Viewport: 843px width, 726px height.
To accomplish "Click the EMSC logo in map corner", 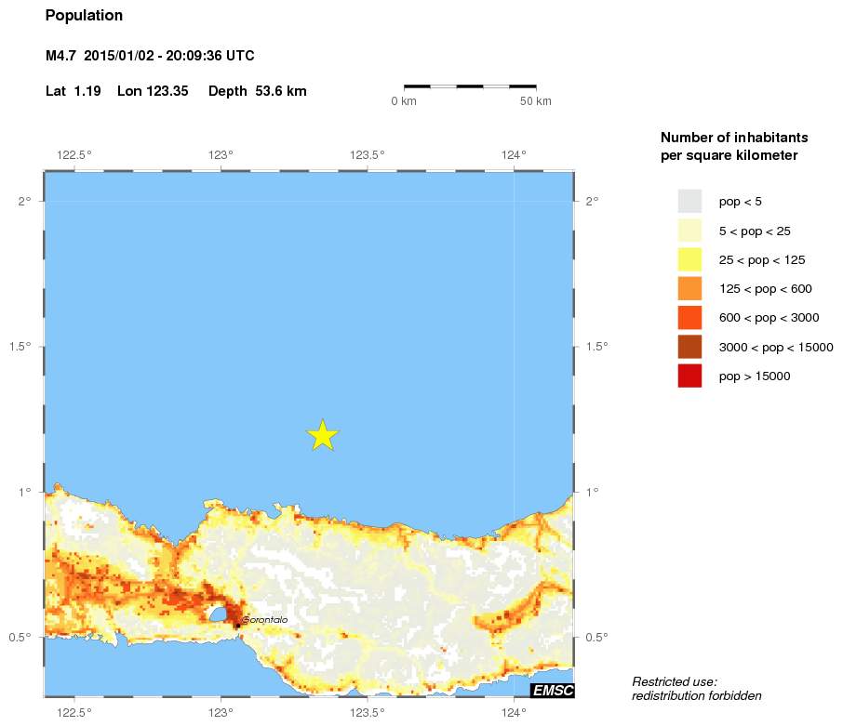I will click(x=552, y=690).
